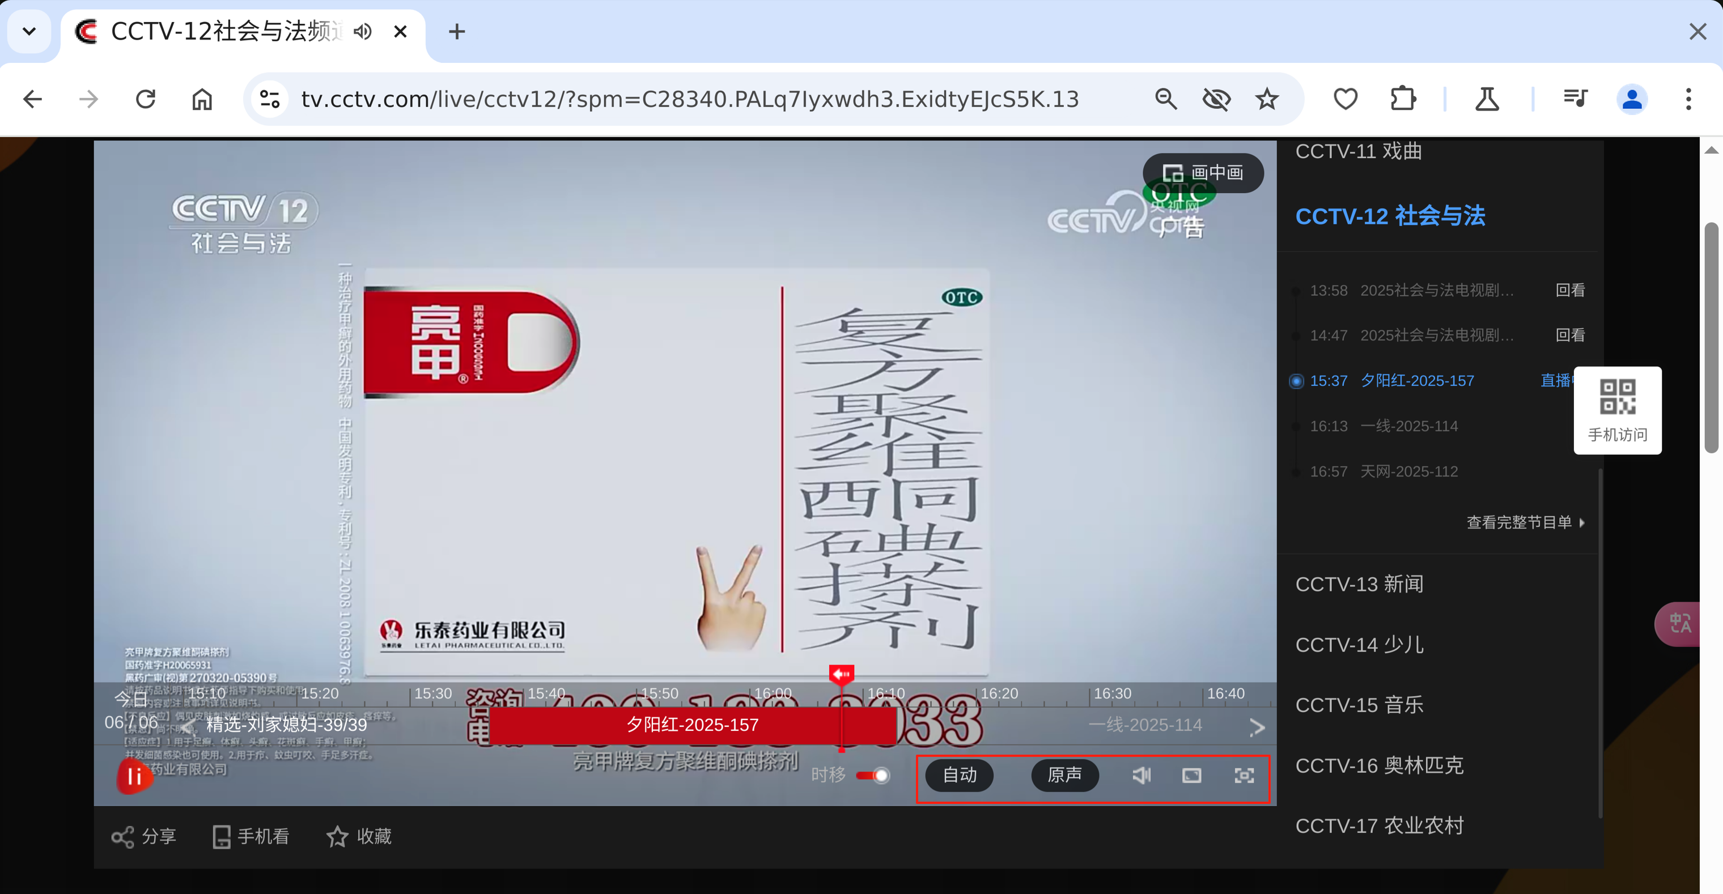Image resolution: width=1723 pixels, height=894 pixels.
Task: Select the CCTV-12 社会与法 channel heading
Action: [1390, 216]
